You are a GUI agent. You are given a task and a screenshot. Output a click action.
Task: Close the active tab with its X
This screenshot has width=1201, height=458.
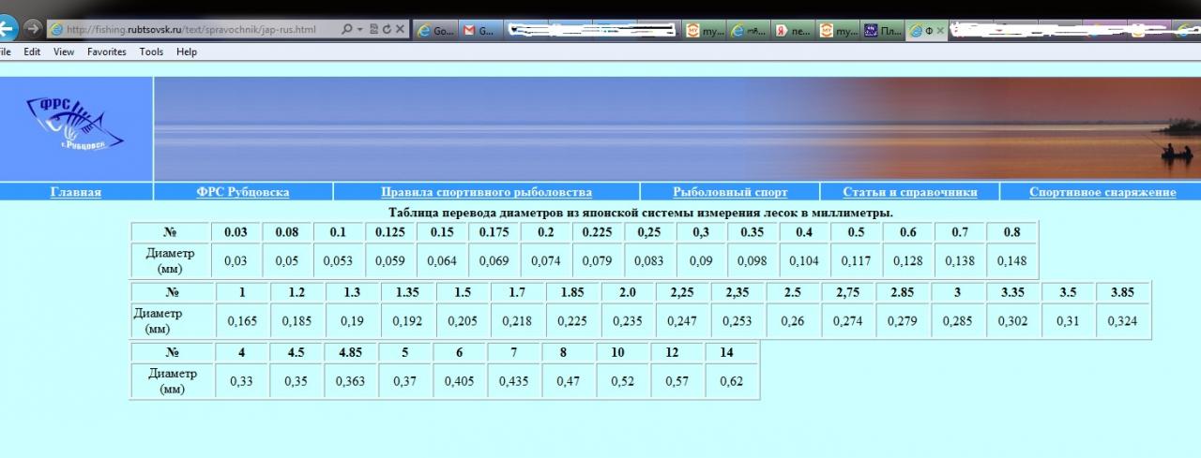coord(940,31)
